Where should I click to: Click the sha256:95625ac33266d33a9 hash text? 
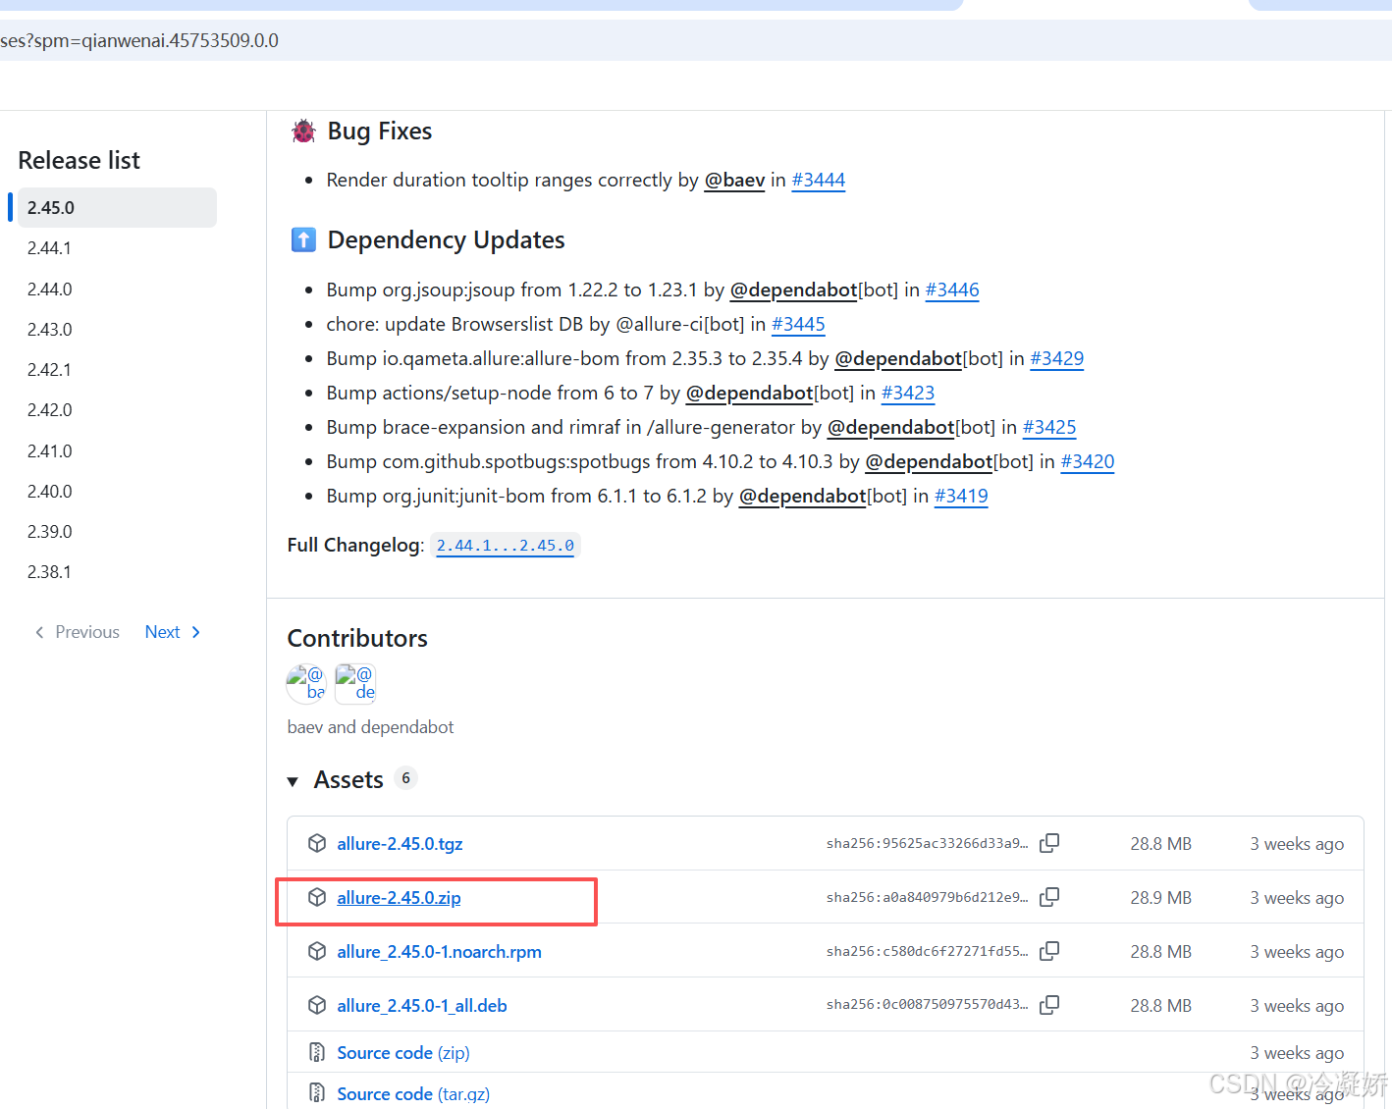pyautogui.click(x=928, y=843)
